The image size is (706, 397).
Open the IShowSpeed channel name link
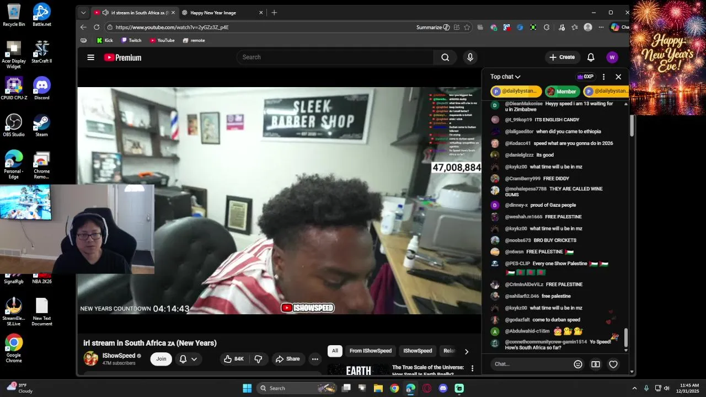[x=119, y=356]
